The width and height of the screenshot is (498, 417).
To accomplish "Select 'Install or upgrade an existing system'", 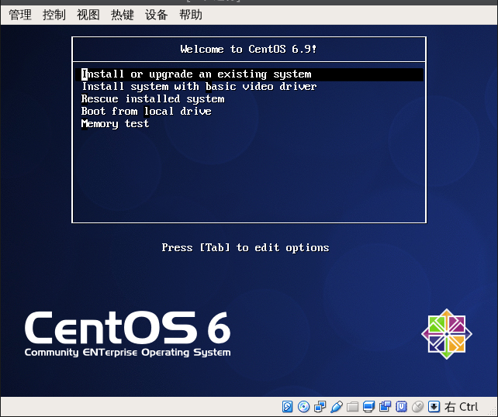I will coord(196,74).
